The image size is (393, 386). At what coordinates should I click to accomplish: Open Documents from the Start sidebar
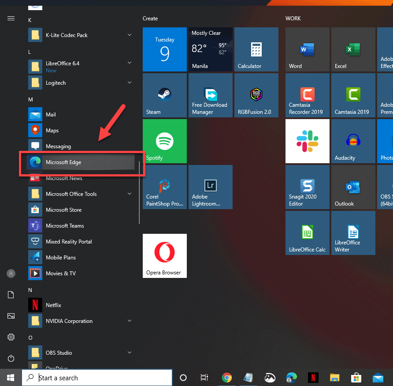[11, 295]
